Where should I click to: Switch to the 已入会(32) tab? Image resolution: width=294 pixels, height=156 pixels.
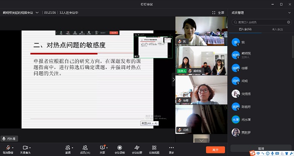click(245, 29)
